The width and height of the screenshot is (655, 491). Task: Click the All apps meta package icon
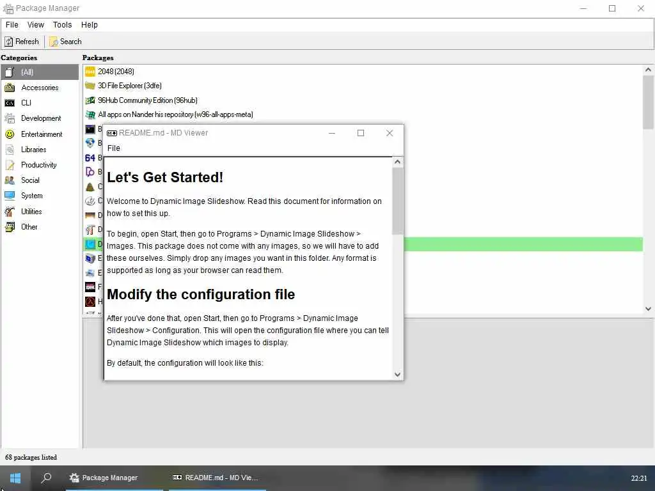pyautogui.click(x=90, y=114)
